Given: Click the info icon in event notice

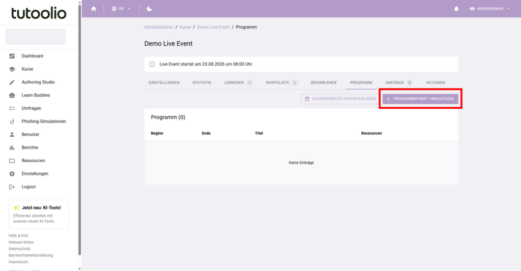Looking at the screenshot, I should pyautogui.click(x=152, y=64).
